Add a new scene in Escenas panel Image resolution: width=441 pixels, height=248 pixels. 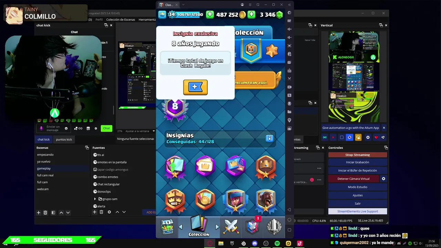tap(39, 213)
